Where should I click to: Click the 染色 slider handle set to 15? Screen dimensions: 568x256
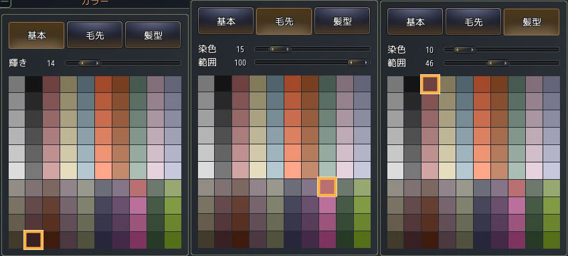pyautogui.click(x=280, y=49)
